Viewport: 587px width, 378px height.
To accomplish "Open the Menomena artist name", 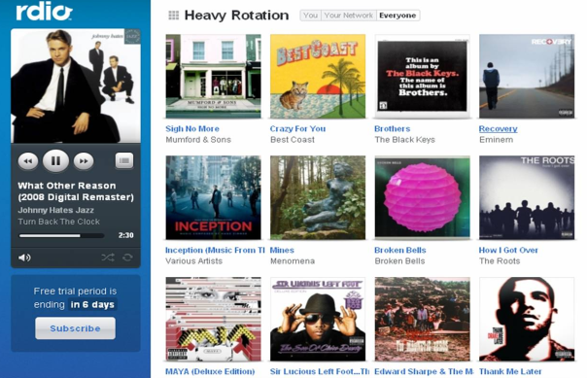I will (x=293, y=260).
